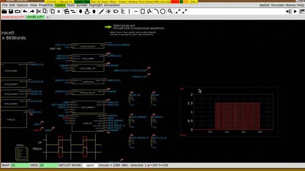Click the Waves viewer toolbar icon
305x171 pixels.
point(302,11)
